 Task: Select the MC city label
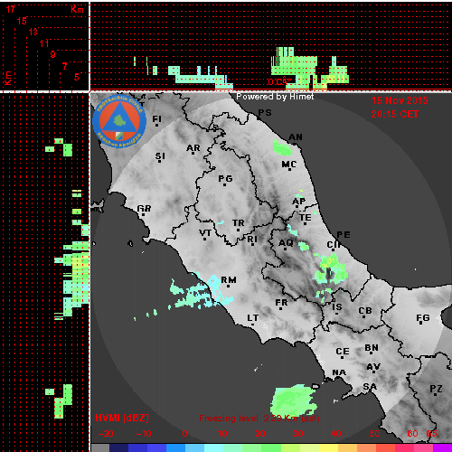coord(289,165)
